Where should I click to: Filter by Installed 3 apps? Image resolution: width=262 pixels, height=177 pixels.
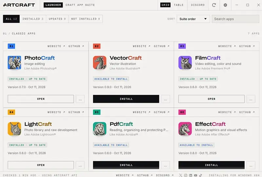tap(33, 19)
